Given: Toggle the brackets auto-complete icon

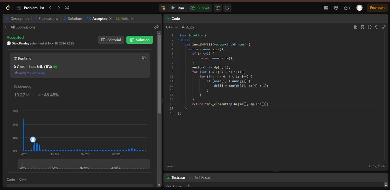Looking at the screenshot, I should tap(370, 27).
